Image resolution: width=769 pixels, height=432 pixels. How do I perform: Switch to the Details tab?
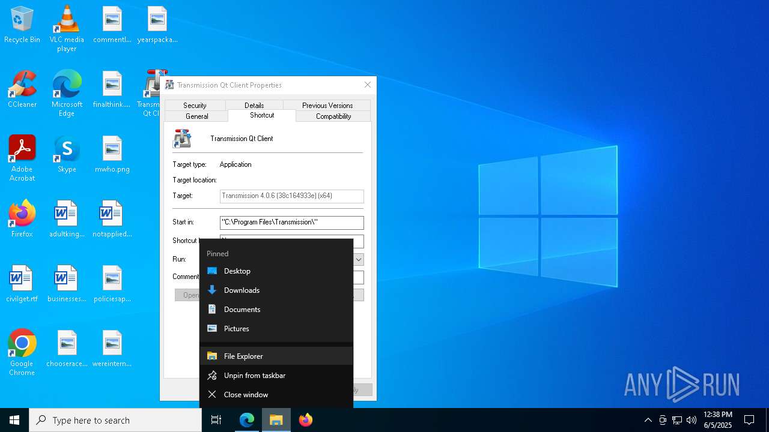(x=254, y=105)
